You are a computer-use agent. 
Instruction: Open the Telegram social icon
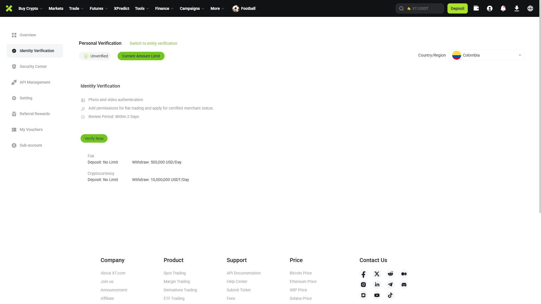pyautogui.click(x=390, y=285)
